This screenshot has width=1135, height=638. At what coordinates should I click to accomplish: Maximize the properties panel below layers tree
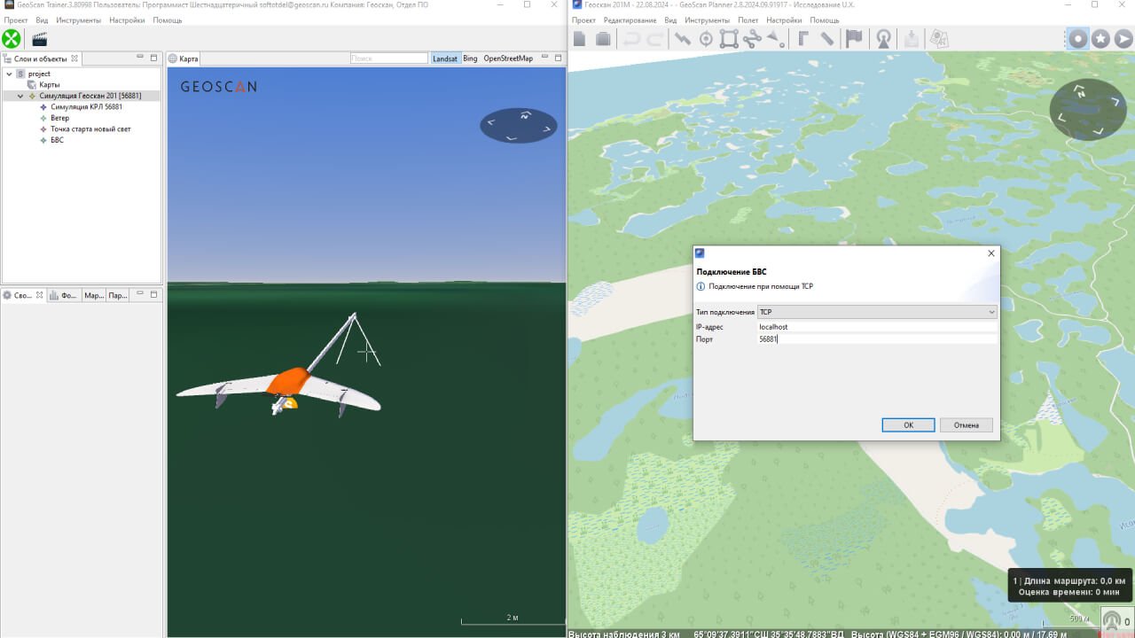tap(154, 294)
